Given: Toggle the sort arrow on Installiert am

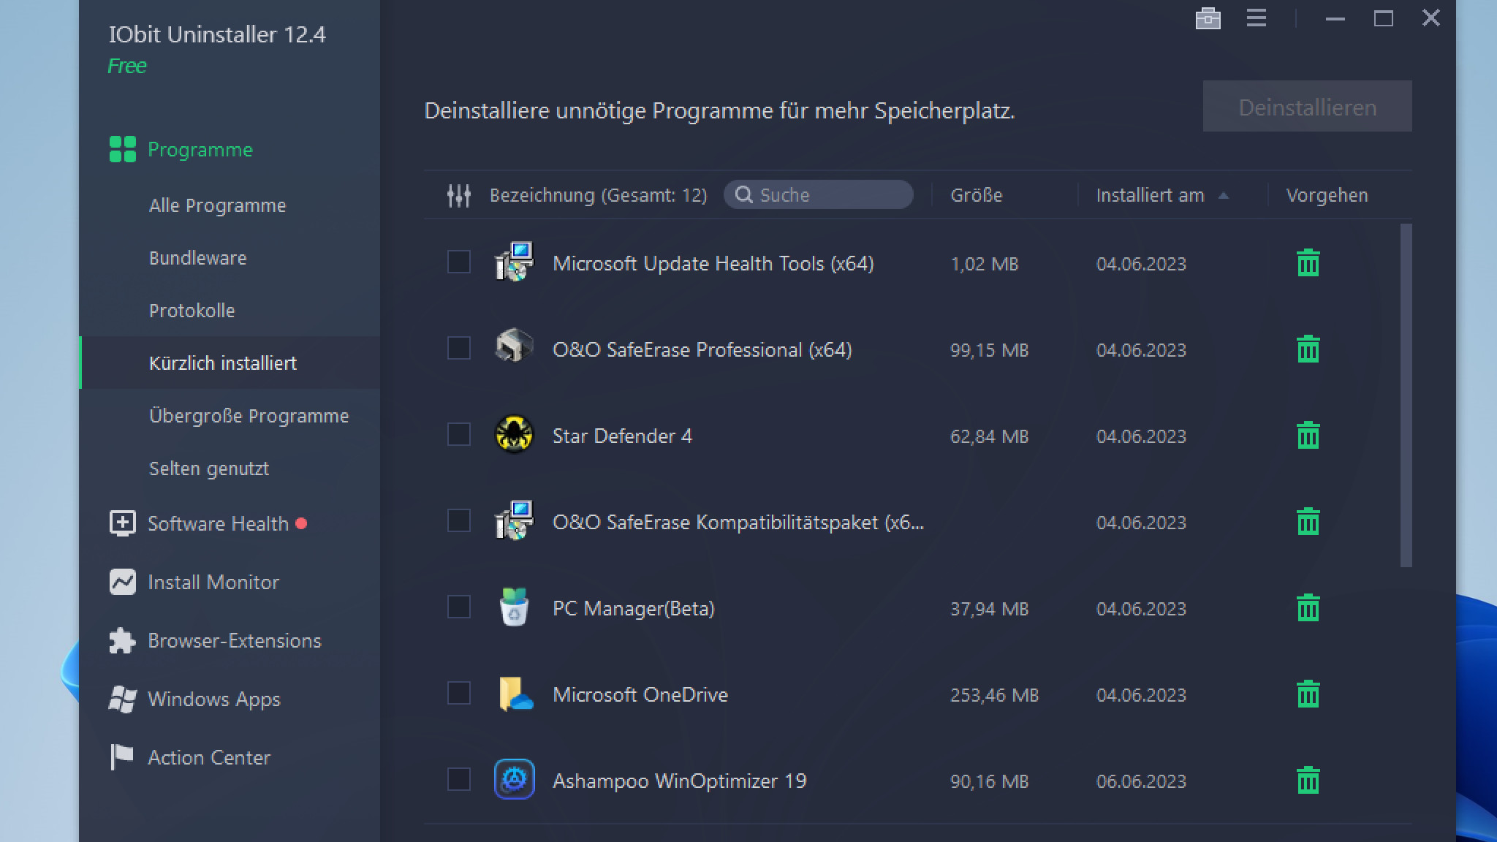Looking at the screenshot, I should point(1224,196).
